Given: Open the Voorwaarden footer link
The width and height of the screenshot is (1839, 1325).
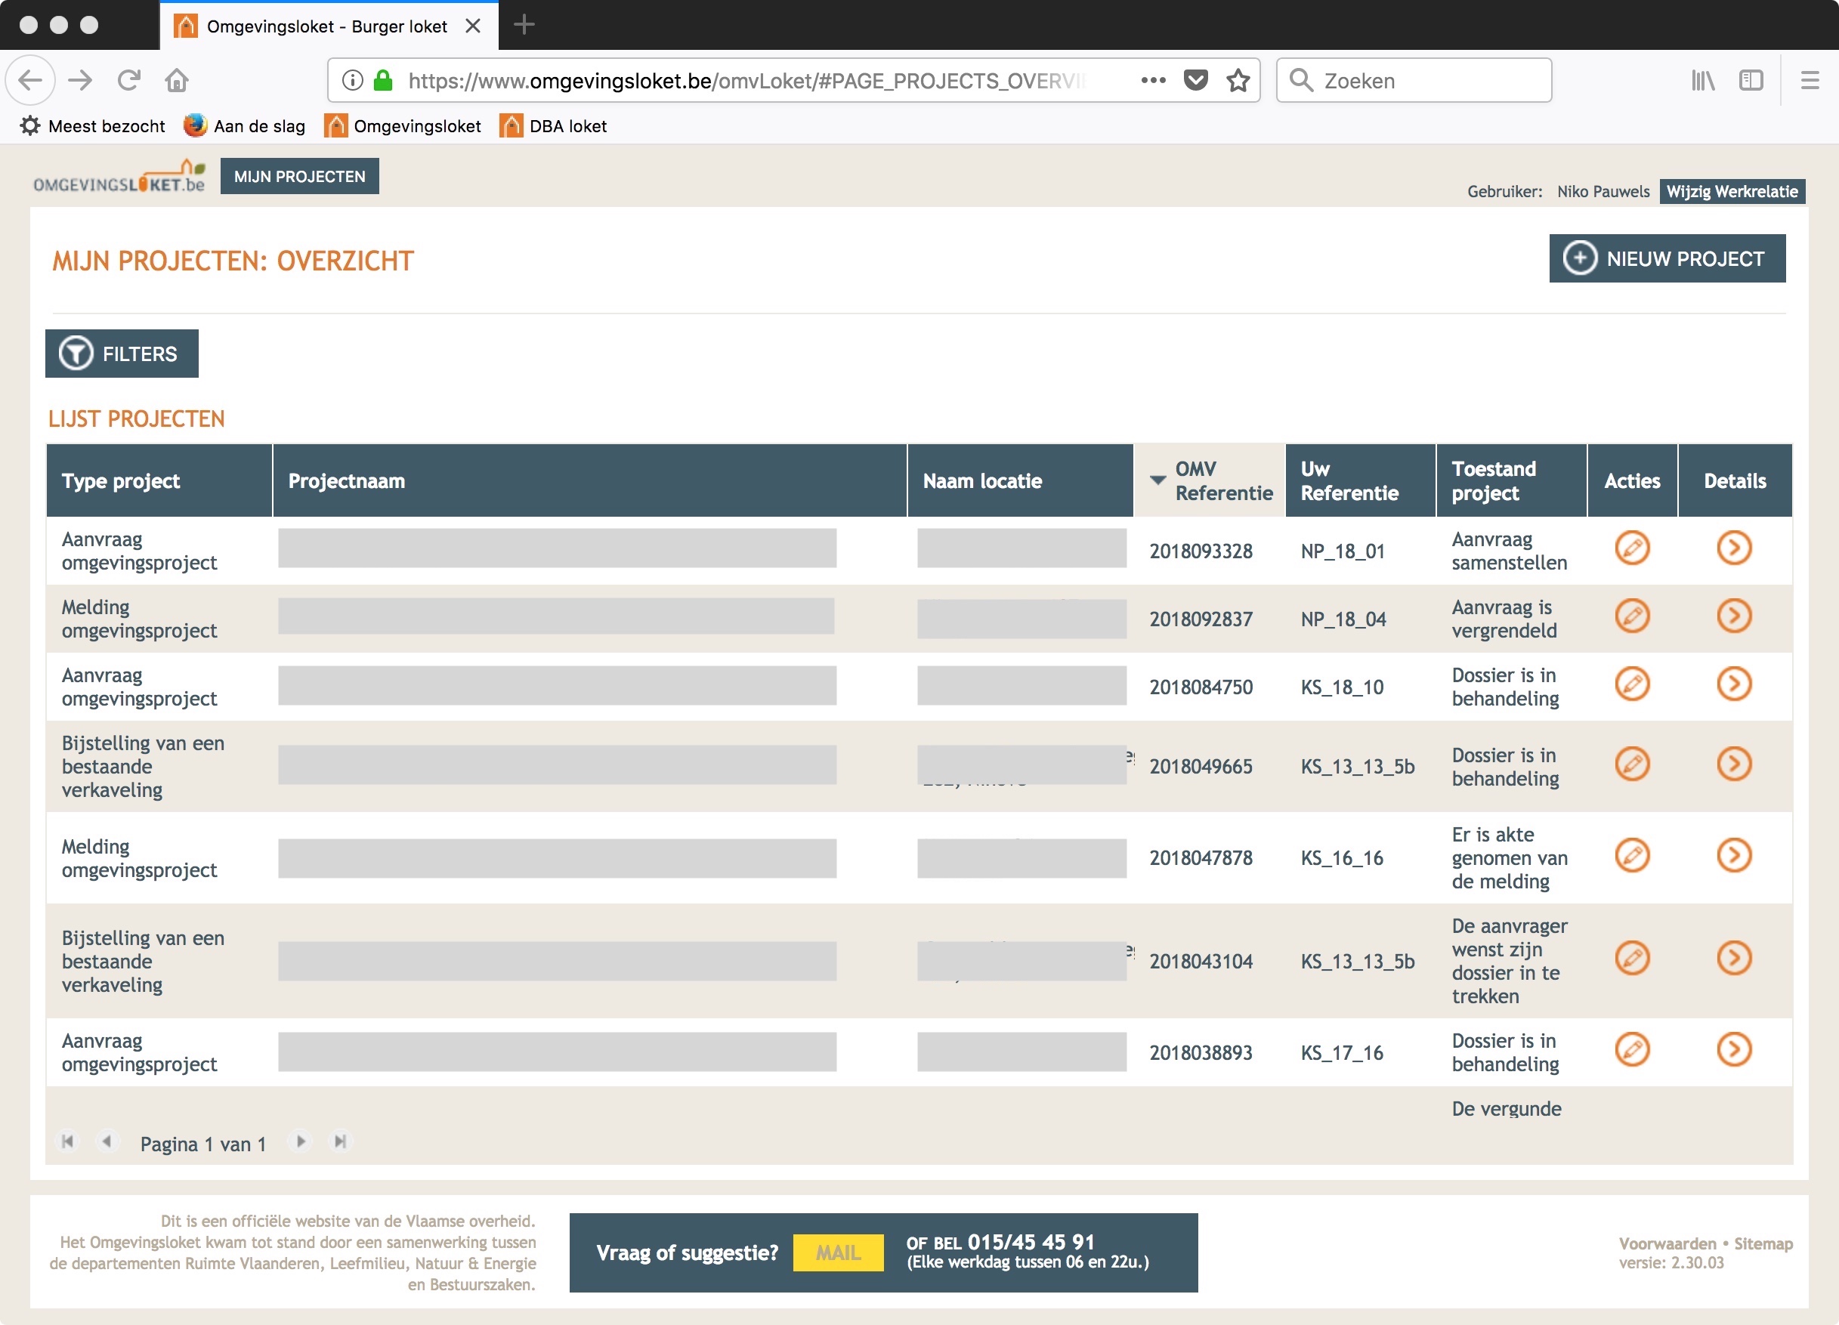Looking at the screenshot, I should point(1667,1243).
